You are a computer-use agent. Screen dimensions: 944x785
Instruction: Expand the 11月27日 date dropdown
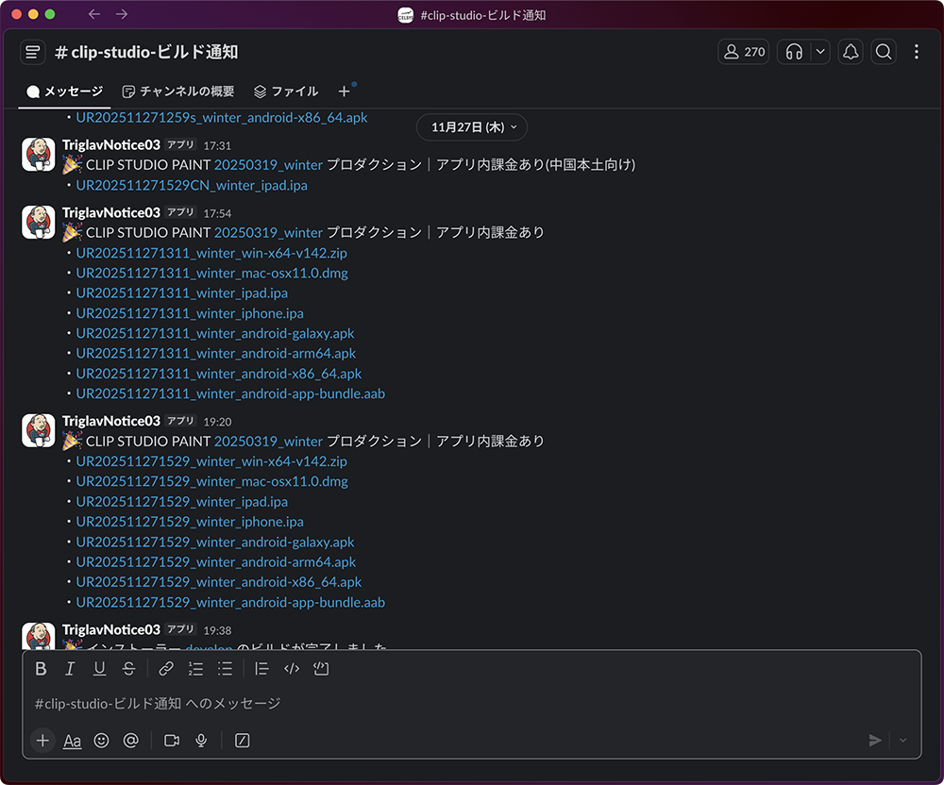[472, 126]
